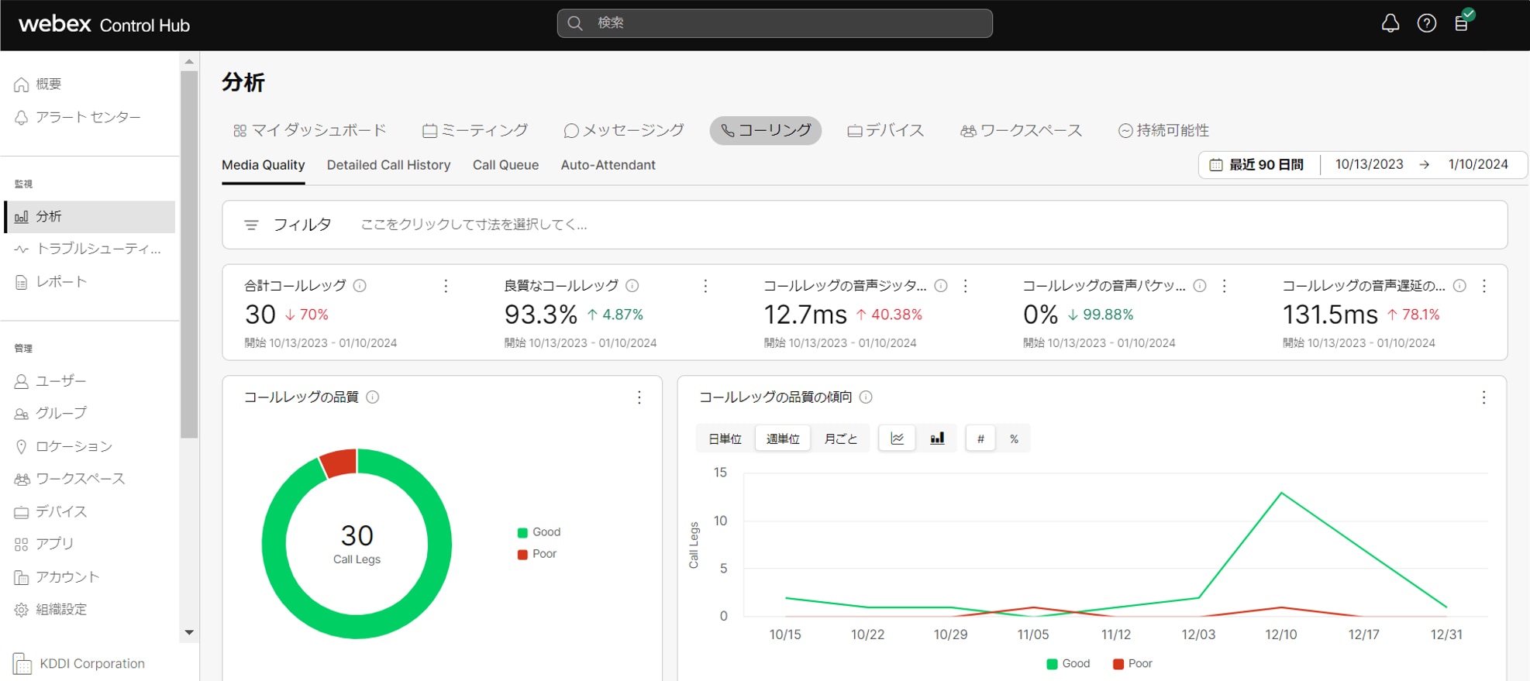
Task: Toggle trend chart to 日単位 view
Action: click(x=725, y=439)
